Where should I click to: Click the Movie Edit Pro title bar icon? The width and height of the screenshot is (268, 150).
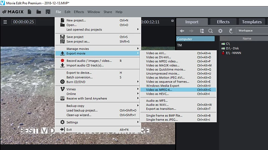3,3
